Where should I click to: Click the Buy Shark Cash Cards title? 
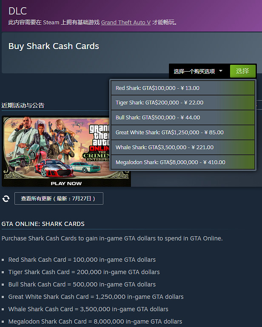click(54, 46)
